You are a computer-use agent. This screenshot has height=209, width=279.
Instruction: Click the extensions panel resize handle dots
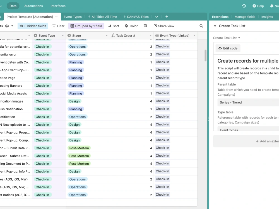208,119
